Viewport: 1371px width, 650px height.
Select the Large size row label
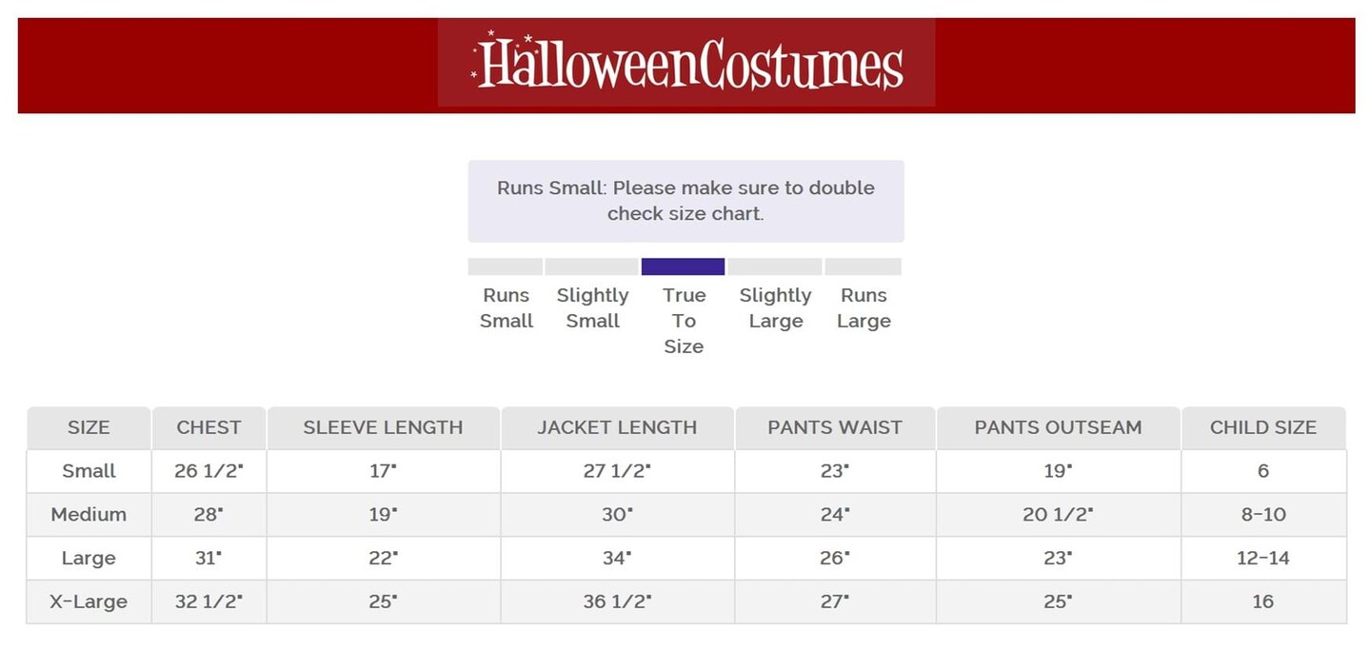pyautogui.click(x=89, y=559)
